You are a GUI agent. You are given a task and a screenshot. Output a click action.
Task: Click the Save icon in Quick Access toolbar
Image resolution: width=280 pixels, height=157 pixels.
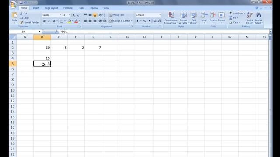click(21, 3)
